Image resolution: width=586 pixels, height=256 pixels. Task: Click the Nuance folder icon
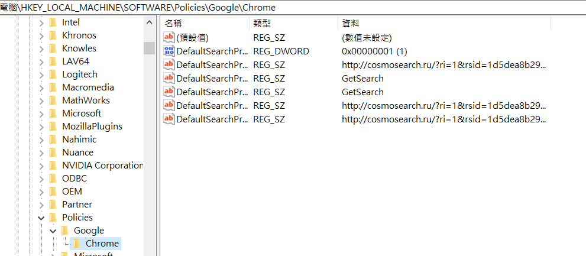[53, 153]
